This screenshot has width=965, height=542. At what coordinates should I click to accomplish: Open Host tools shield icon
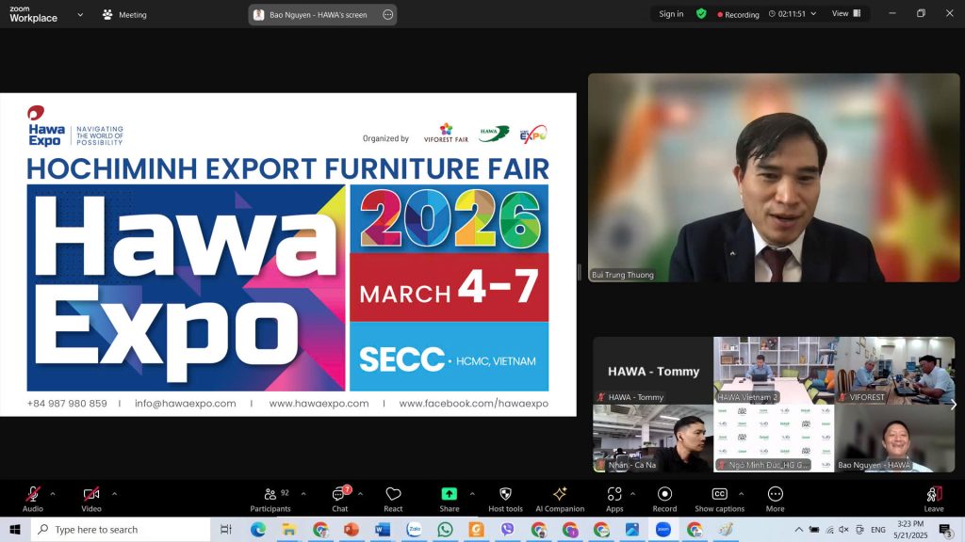(505, 494)
